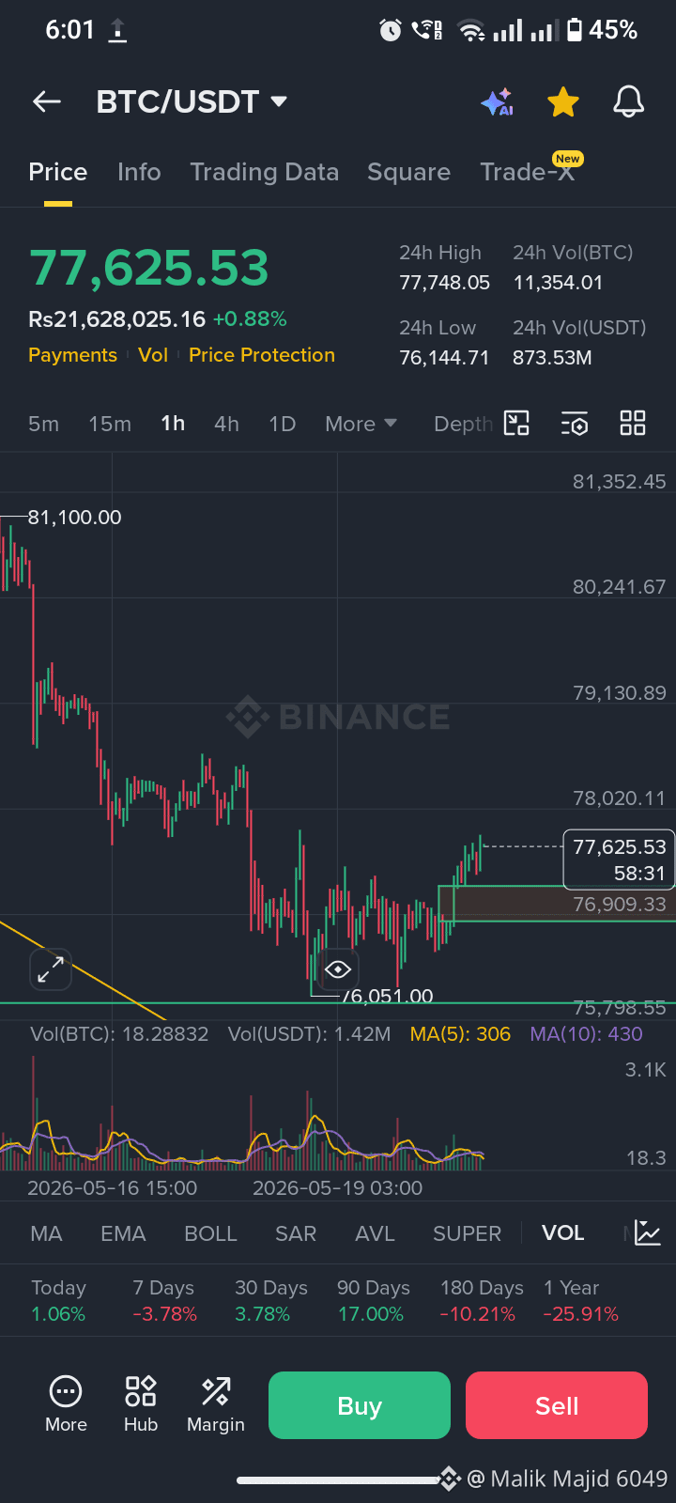This screenshot has height=1503, width=676.
Task: Tap the Sell button
Action: [x=557, y=1405]
